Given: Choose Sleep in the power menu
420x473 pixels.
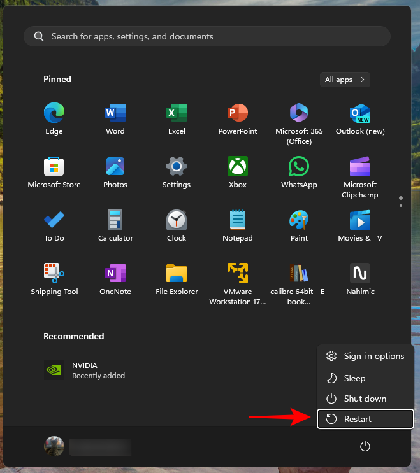Looking at the screenshot, I should [365, 378].
